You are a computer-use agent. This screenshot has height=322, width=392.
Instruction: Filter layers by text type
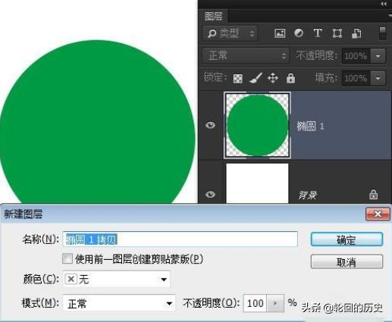(318, 33)
